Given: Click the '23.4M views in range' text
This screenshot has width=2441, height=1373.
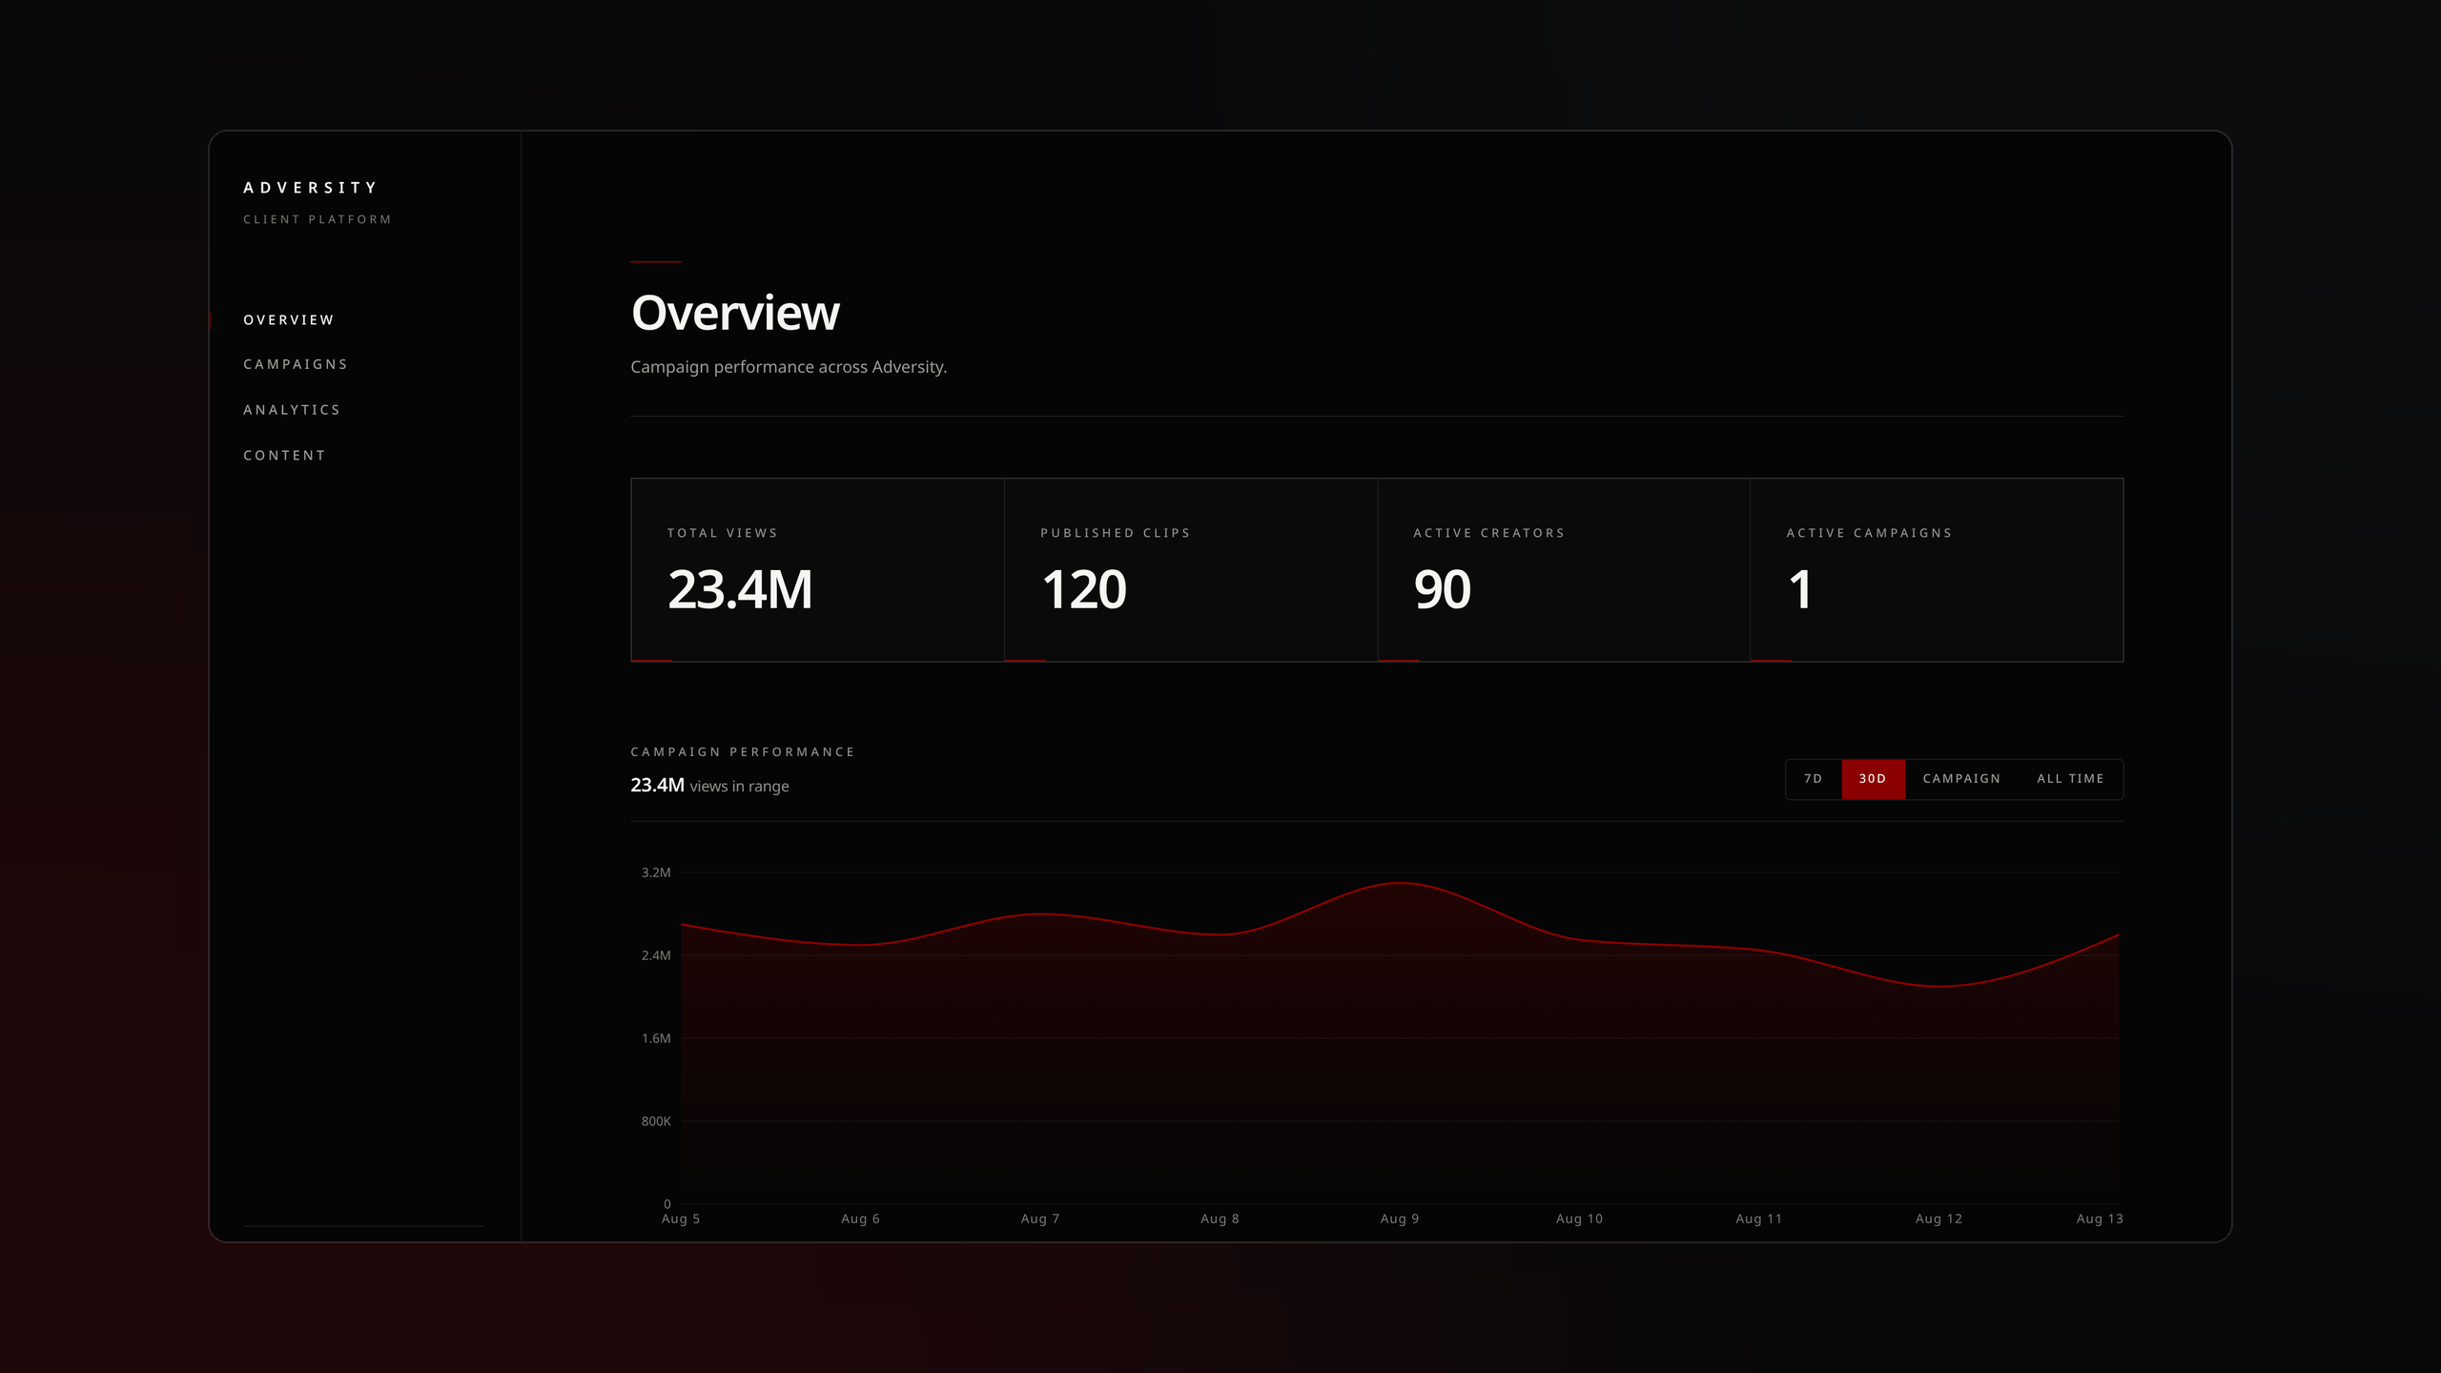Looking at the screenshot, I should (x=709, y=786).
